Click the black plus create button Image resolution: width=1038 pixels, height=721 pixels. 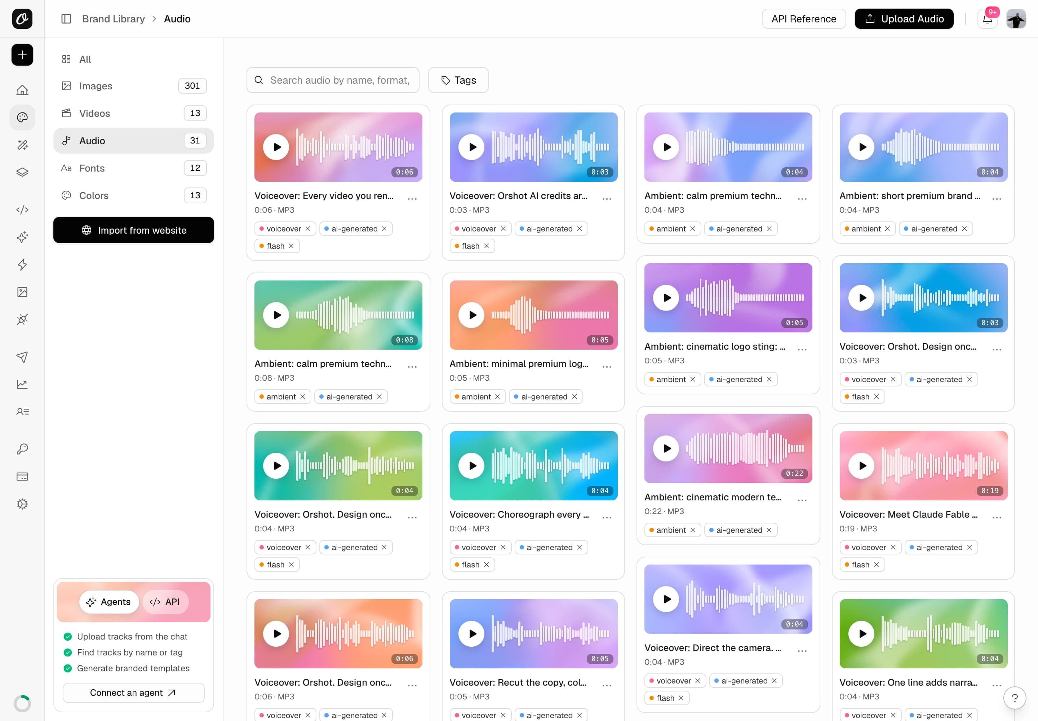pos(22,55)
